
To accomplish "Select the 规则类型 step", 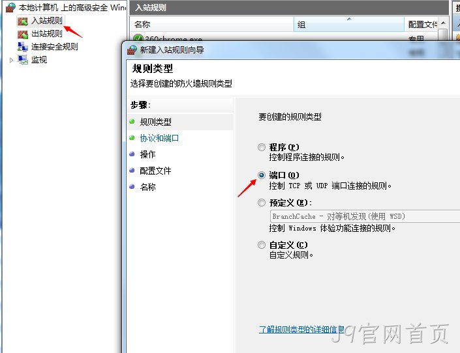I will (155, 122).
